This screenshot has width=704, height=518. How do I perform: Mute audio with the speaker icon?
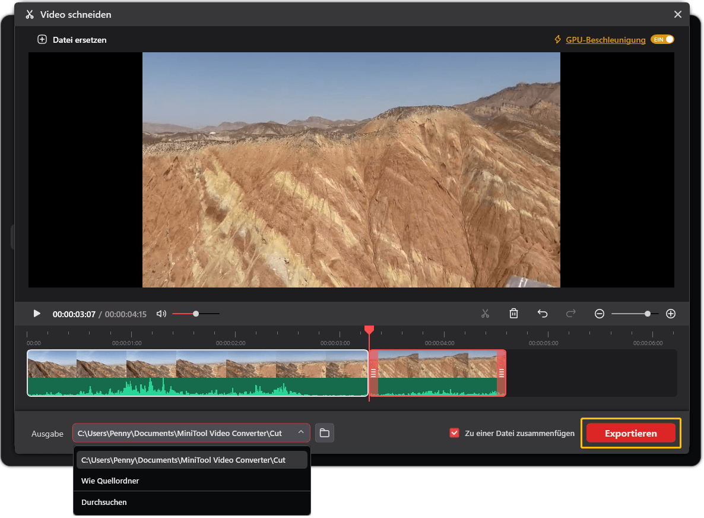(161, 314)
